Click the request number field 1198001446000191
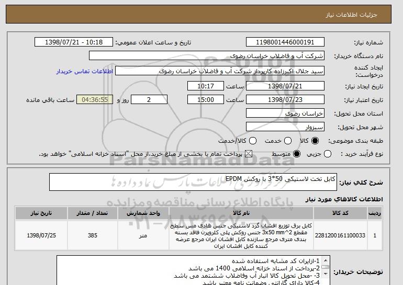The width and height of the screenshot is (403, 285). pos(285,42)
